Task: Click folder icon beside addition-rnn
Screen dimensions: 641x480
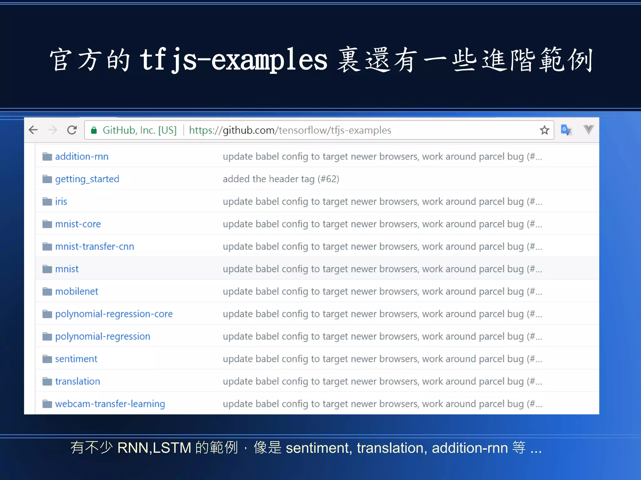Action: [x=47, y=156]
